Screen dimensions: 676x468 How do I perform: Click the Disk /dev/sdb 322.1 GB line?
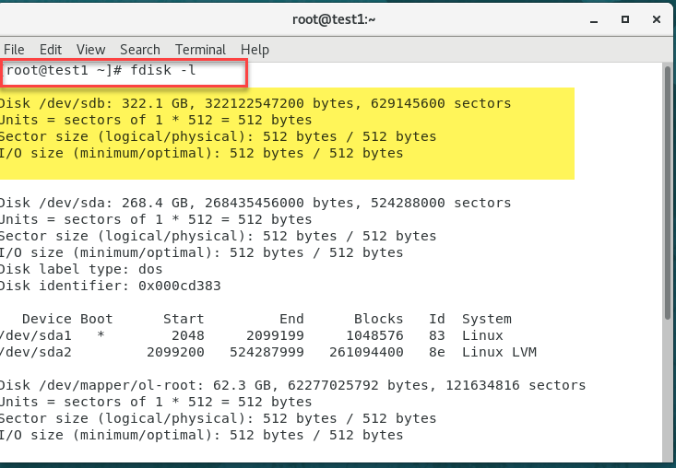tap(255, 103)
